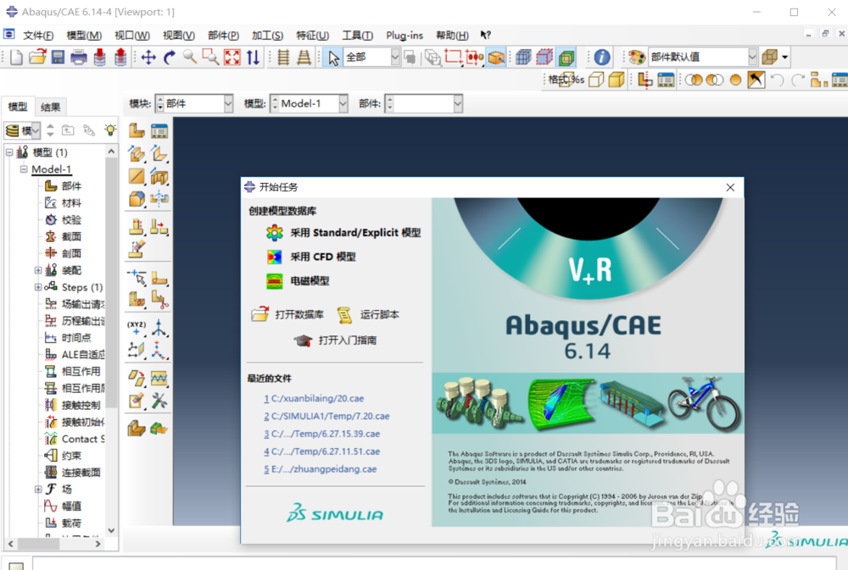Click the Create Wire tool icon
The width and height of the screenshot is (848, 570).
137,176
